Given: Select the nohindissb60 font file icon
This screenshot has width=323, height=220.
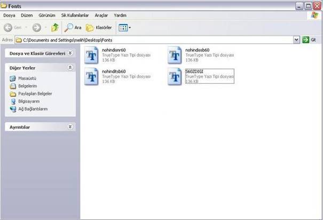Looking at the screenshot, I should click(176, 55).
